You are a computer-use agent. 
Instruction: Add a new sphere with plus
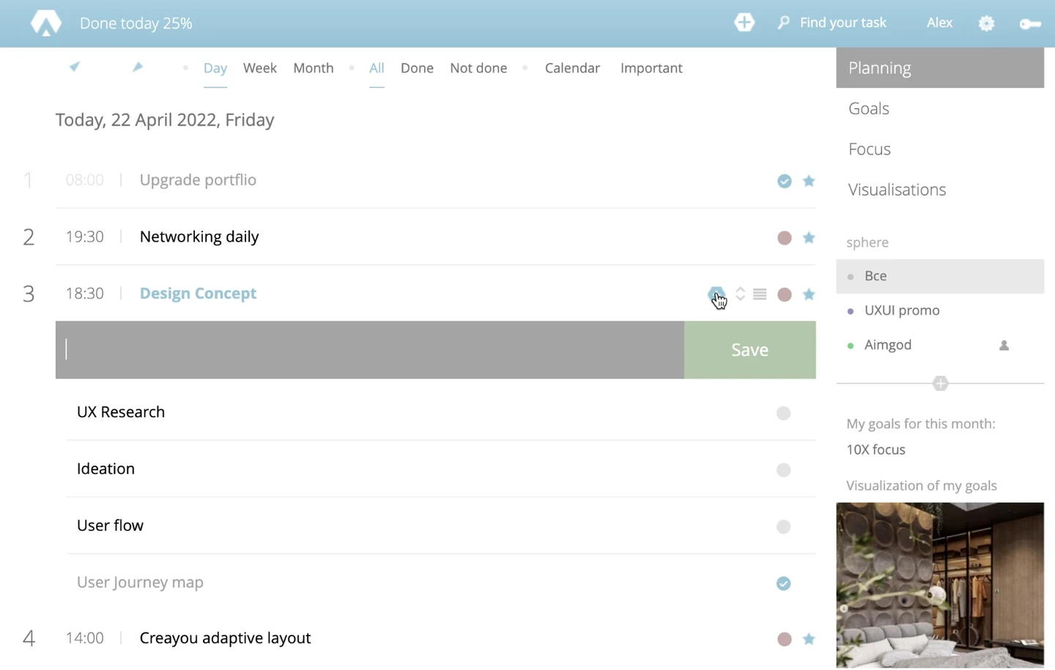point(941,383)
